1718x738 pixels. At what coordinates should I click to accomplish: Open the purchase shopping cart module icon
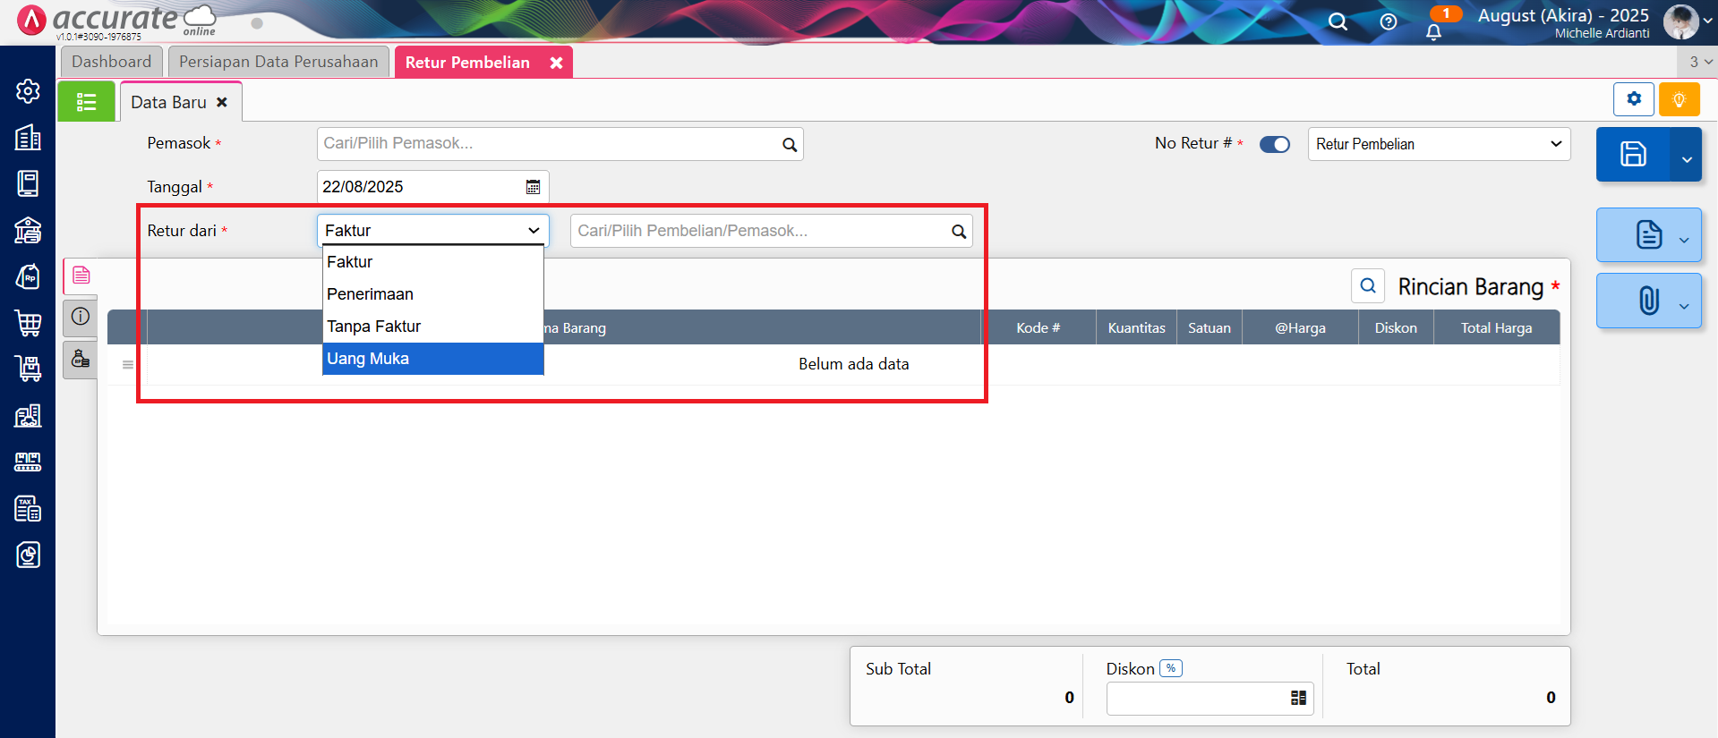pos(28,323)
